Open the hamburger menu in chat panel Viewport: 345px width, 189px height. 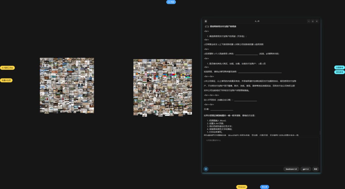(206, 21)
